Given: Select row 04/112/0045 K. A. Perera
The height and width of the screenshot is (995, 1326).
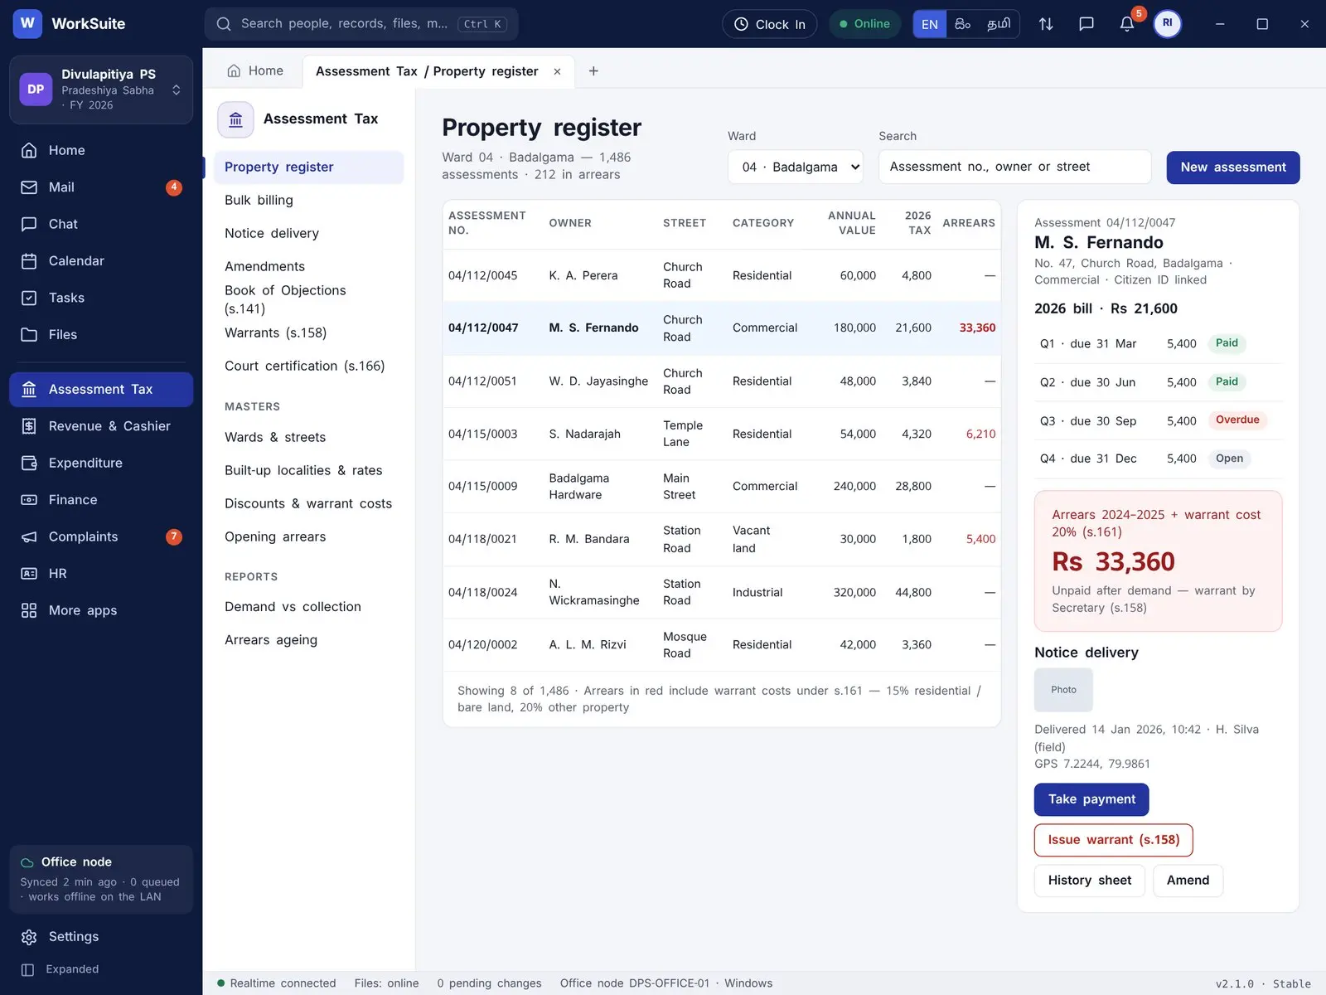Looking at the screenshot, I should coord(722,275).
